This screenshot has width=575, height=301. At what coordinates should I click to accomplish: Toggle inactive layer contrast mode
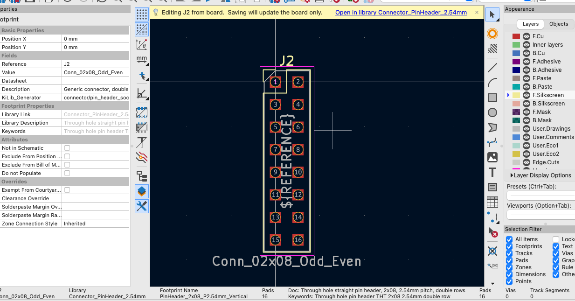[x=142, y=157]
